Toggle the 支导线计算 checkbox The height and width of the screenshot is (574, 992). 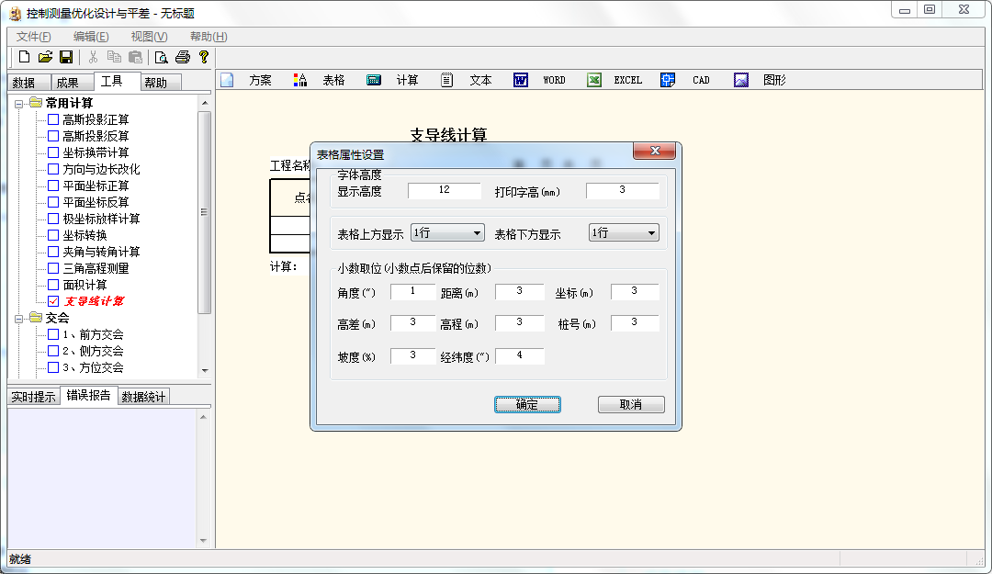click(53, 301)
